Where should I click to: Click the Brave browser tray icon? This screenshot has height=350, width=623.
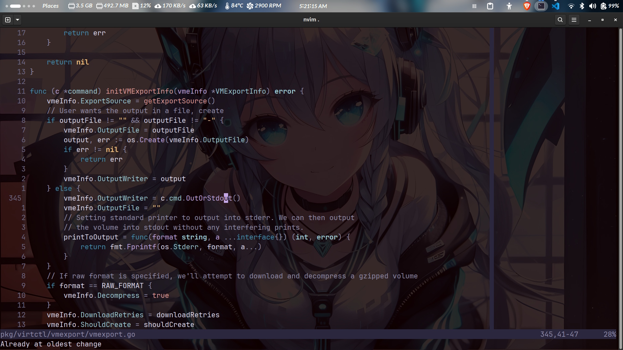(x=527, y=6)
